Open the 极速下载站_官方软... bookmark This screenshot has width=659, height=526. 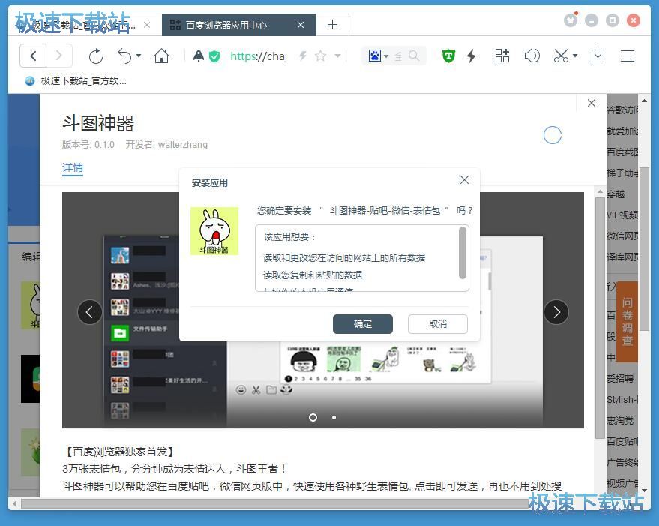(76, 81)
